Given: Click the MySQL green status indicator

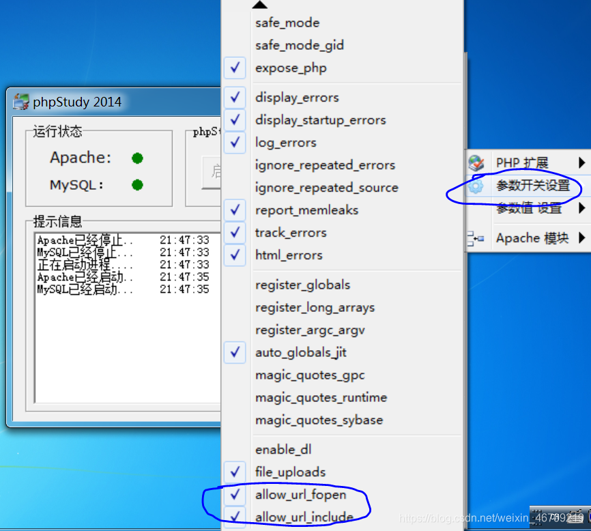Looking at the screenshot, I should (x=138, y=185).
